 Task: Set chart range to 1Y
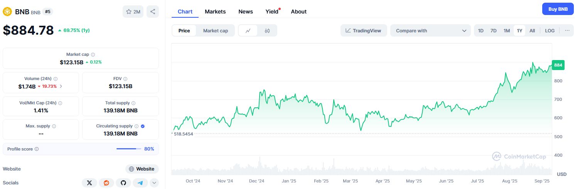[519, 31]
